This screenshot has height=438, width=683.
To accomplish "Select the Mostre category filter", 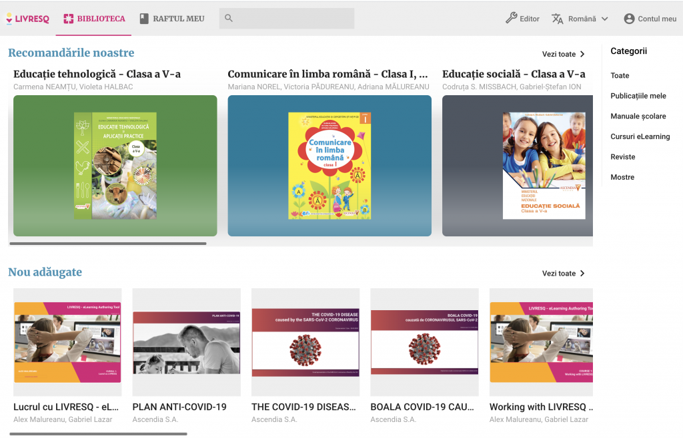I will 622,177.
